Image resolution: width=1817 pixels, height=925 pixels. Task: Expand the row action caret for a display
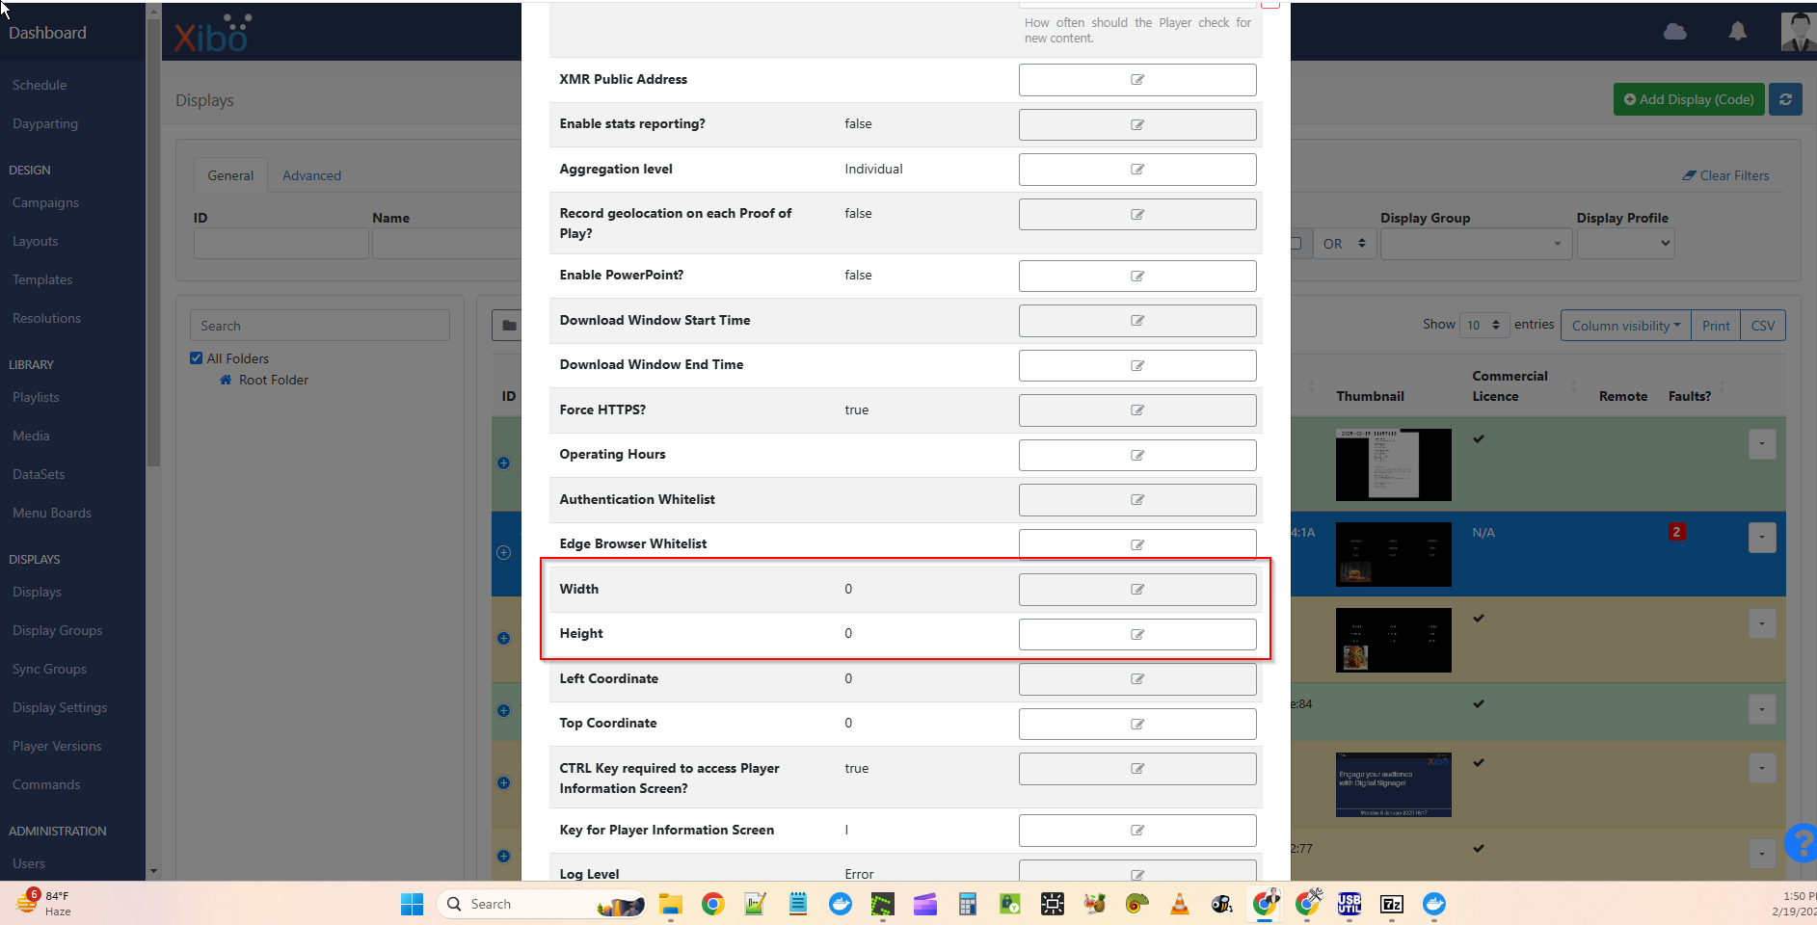pyautogui.click(x=1762, y=444)
